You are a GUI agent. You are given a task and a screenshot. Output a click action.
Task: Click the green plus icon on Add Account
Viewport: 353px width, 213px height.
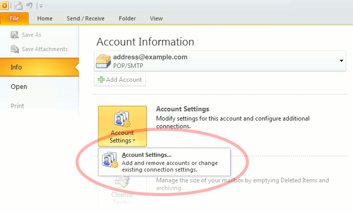[x=102, y=80]
